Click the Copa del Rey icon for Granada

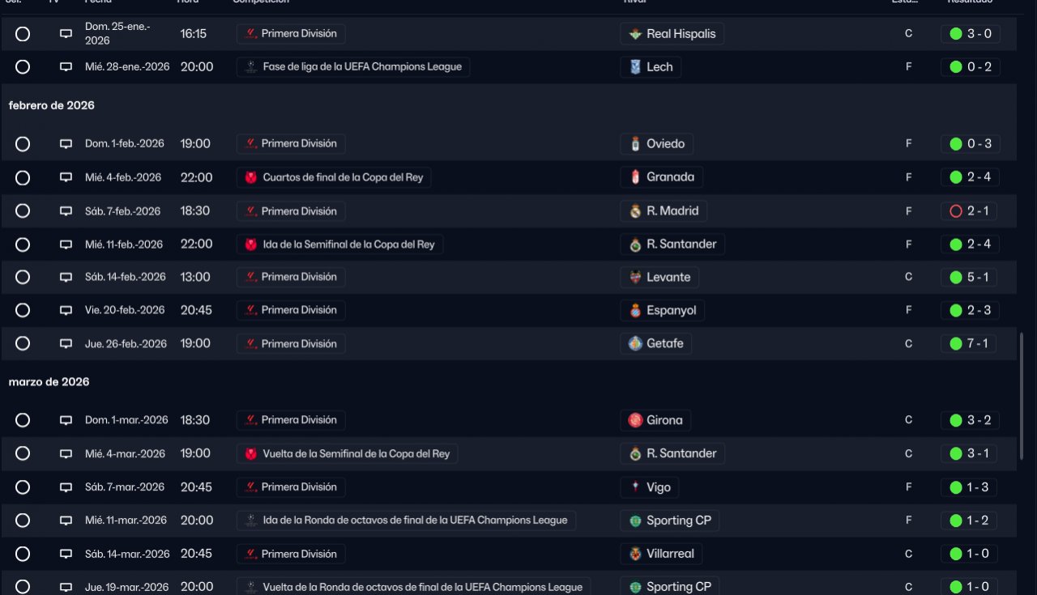tap(251, 177)
